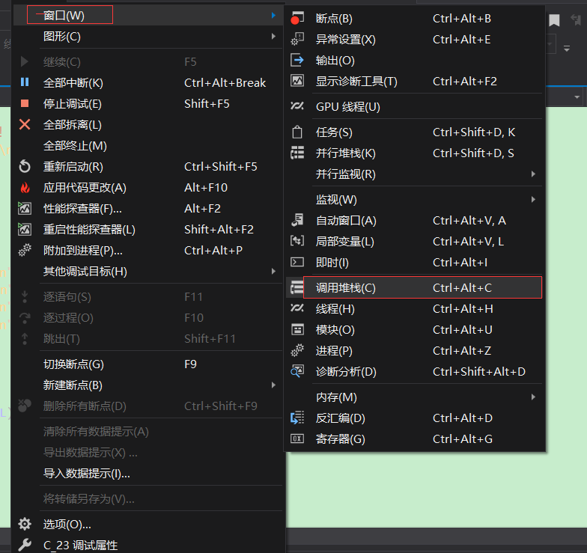Click the settings gear icon beside 选项(O)...
Image resolution: width=587 pixels, height=553 pixels.
click(25, 524)
